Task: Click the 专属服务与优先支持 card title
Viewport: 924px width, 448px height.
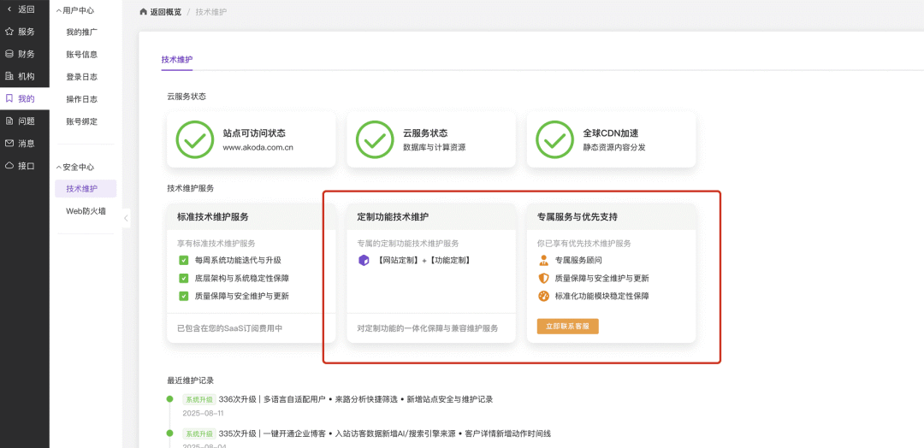Action: pyautogui.click(x=577, y=216)
